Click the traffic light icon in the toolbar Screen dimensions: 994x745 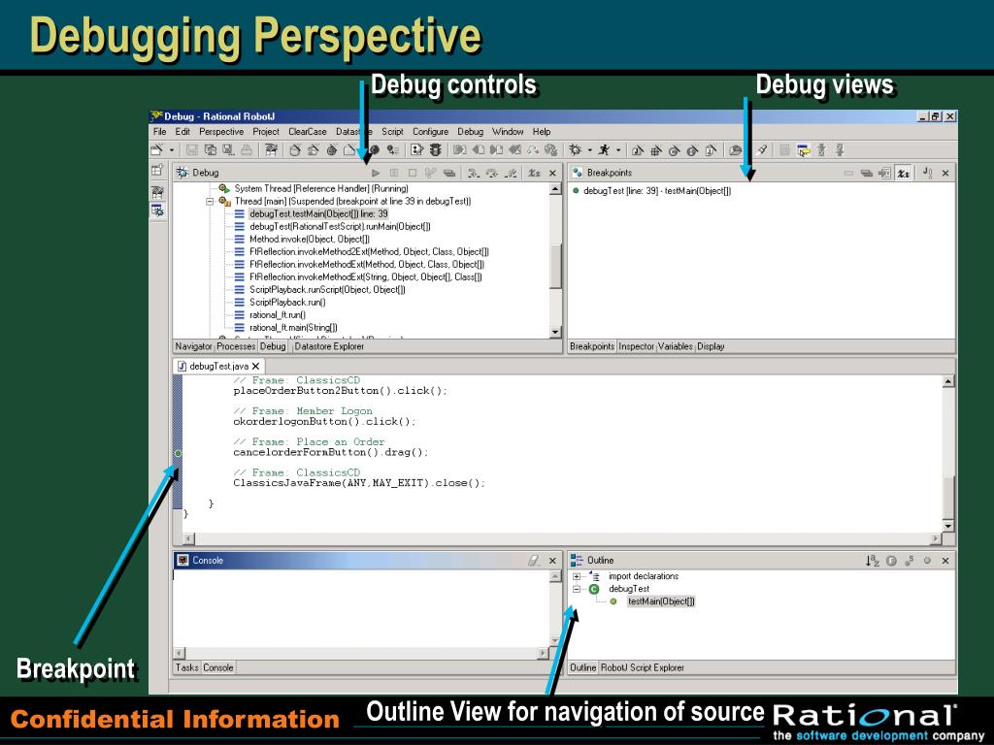[436, 150]
